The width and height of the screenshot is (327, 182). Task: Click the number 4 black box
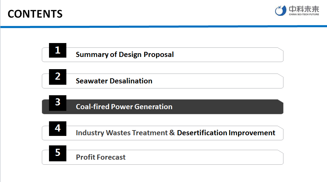(x=58, y=128)
